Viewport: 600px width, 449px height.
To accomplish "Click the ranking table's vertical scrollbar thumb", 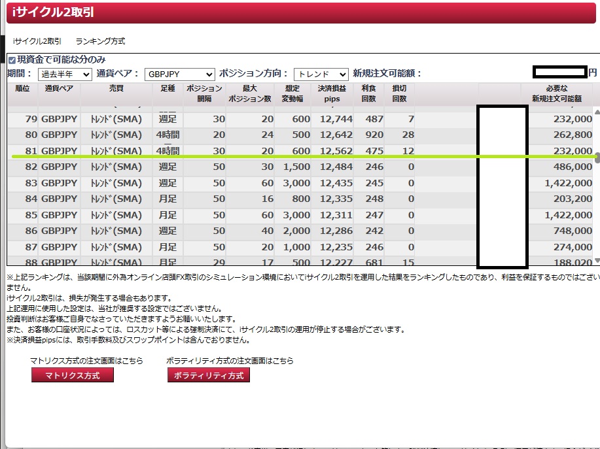I will (596, 157).
